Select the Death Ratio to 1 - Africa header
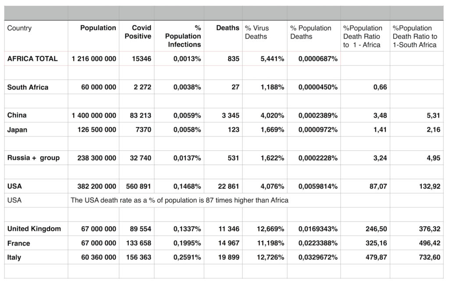This screenshot has height=282, width=449. pyautogui.click(x=365, y=36)
